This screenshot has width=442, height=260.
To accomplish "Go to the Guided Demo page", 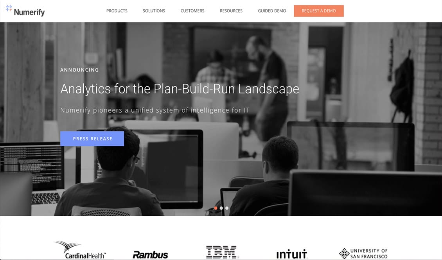I will coord(272,11).
